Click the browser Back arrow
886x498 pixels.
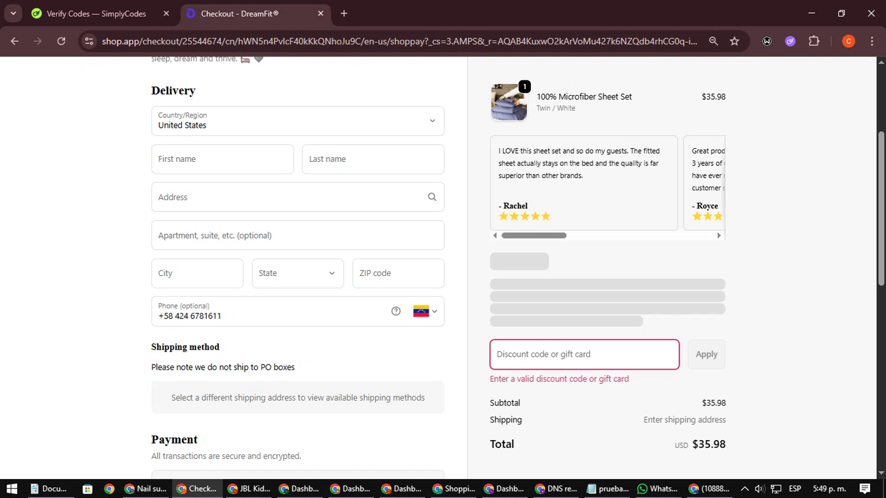[15, 41]
